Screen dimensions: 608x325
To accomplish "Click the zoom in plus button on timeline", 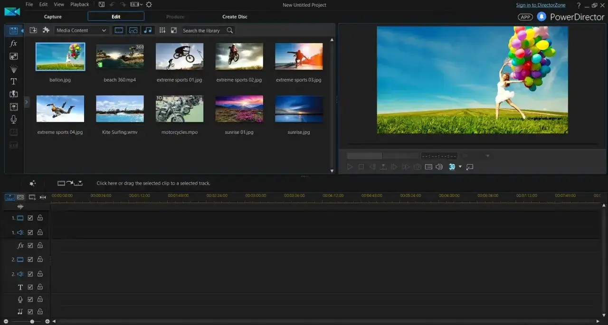I will (x=47, y=322).
